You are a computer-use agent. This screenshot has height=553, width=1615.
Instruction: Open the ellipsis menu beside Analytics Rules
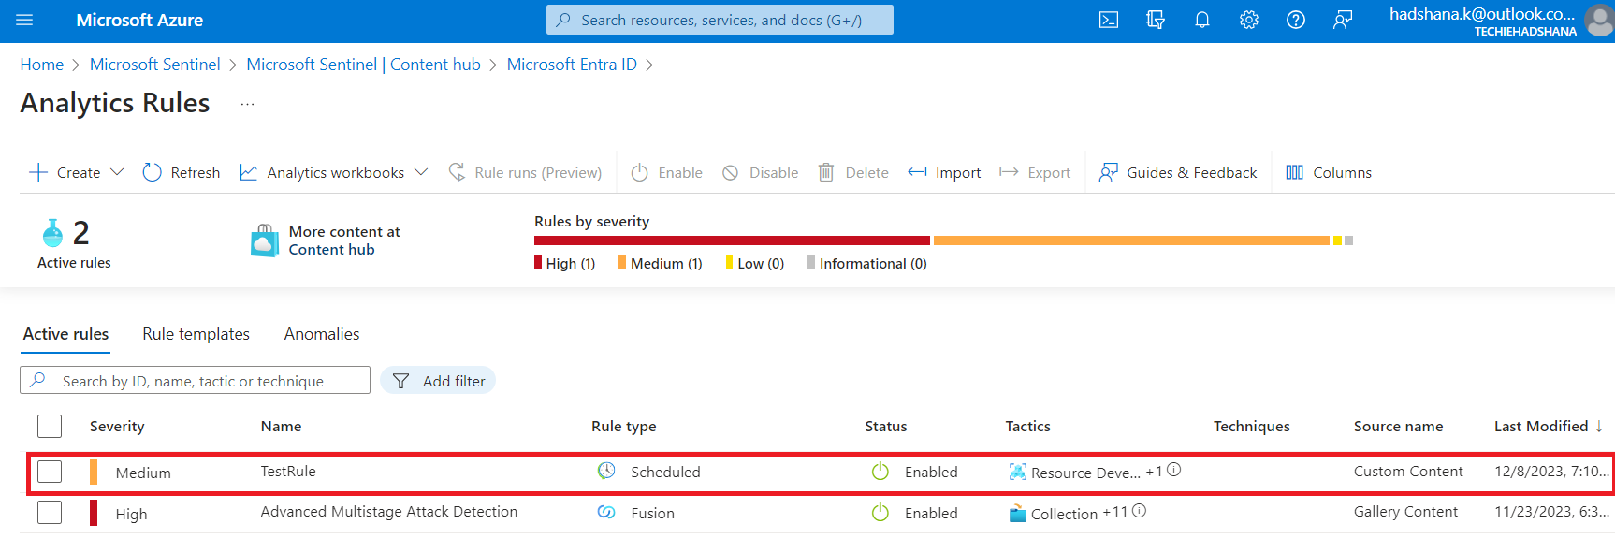tap(247, 104)
